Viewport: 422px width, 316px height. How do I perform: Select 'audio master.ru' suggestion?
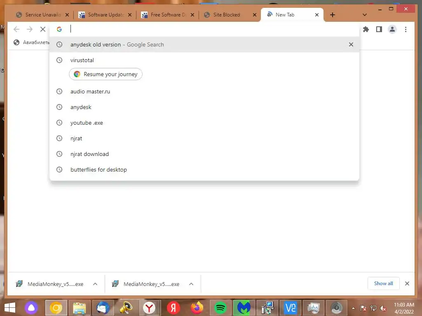(204, 92)
